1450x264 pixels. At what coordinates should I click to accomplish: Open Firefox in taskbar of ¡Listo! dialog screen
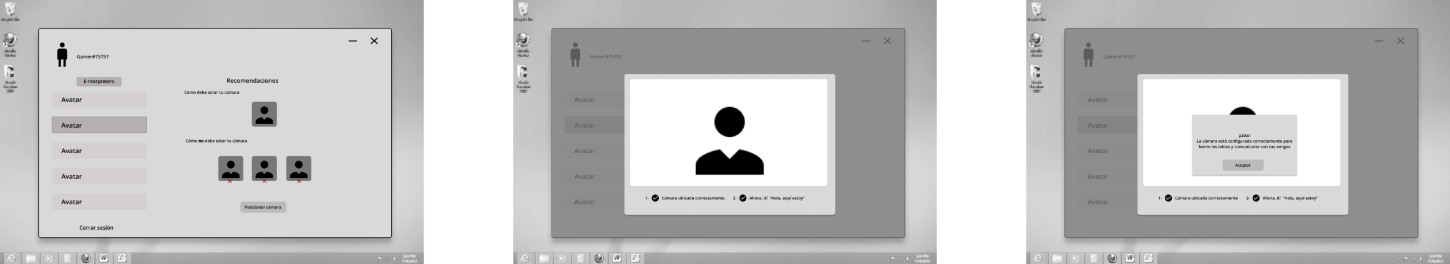pos(1112,258)
